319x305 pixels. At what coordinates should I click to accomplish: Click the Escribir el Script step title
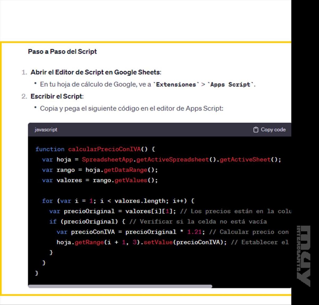56,96
